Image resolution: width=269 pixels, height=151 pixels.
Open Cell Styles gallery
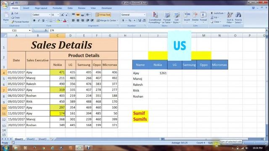177,18
